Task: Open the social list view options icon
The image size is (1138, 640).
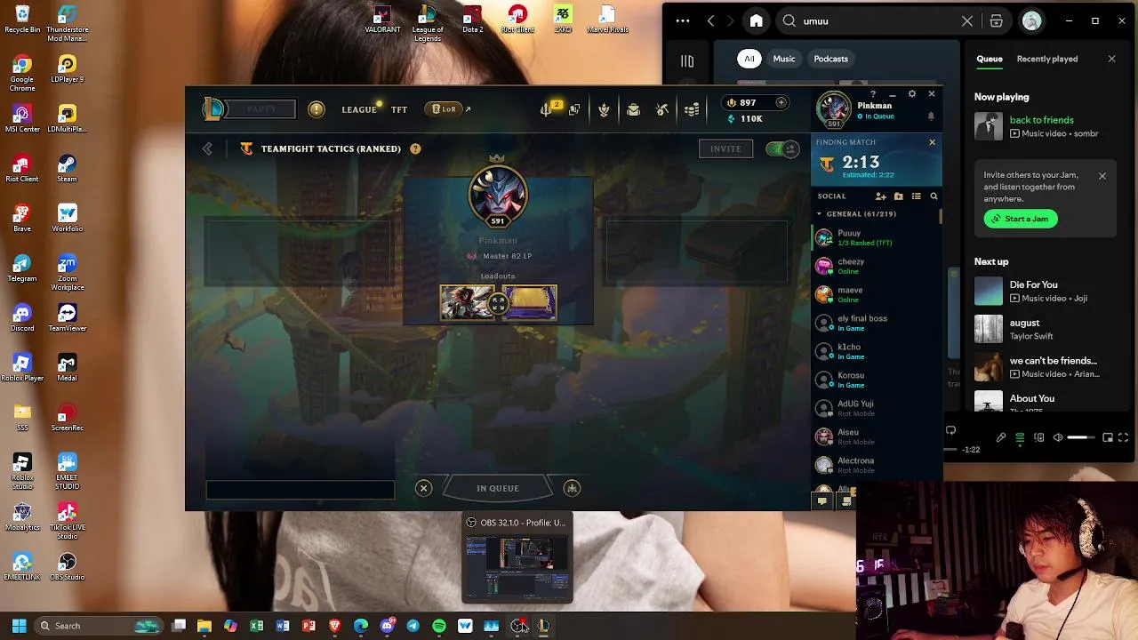Action: 916,196
